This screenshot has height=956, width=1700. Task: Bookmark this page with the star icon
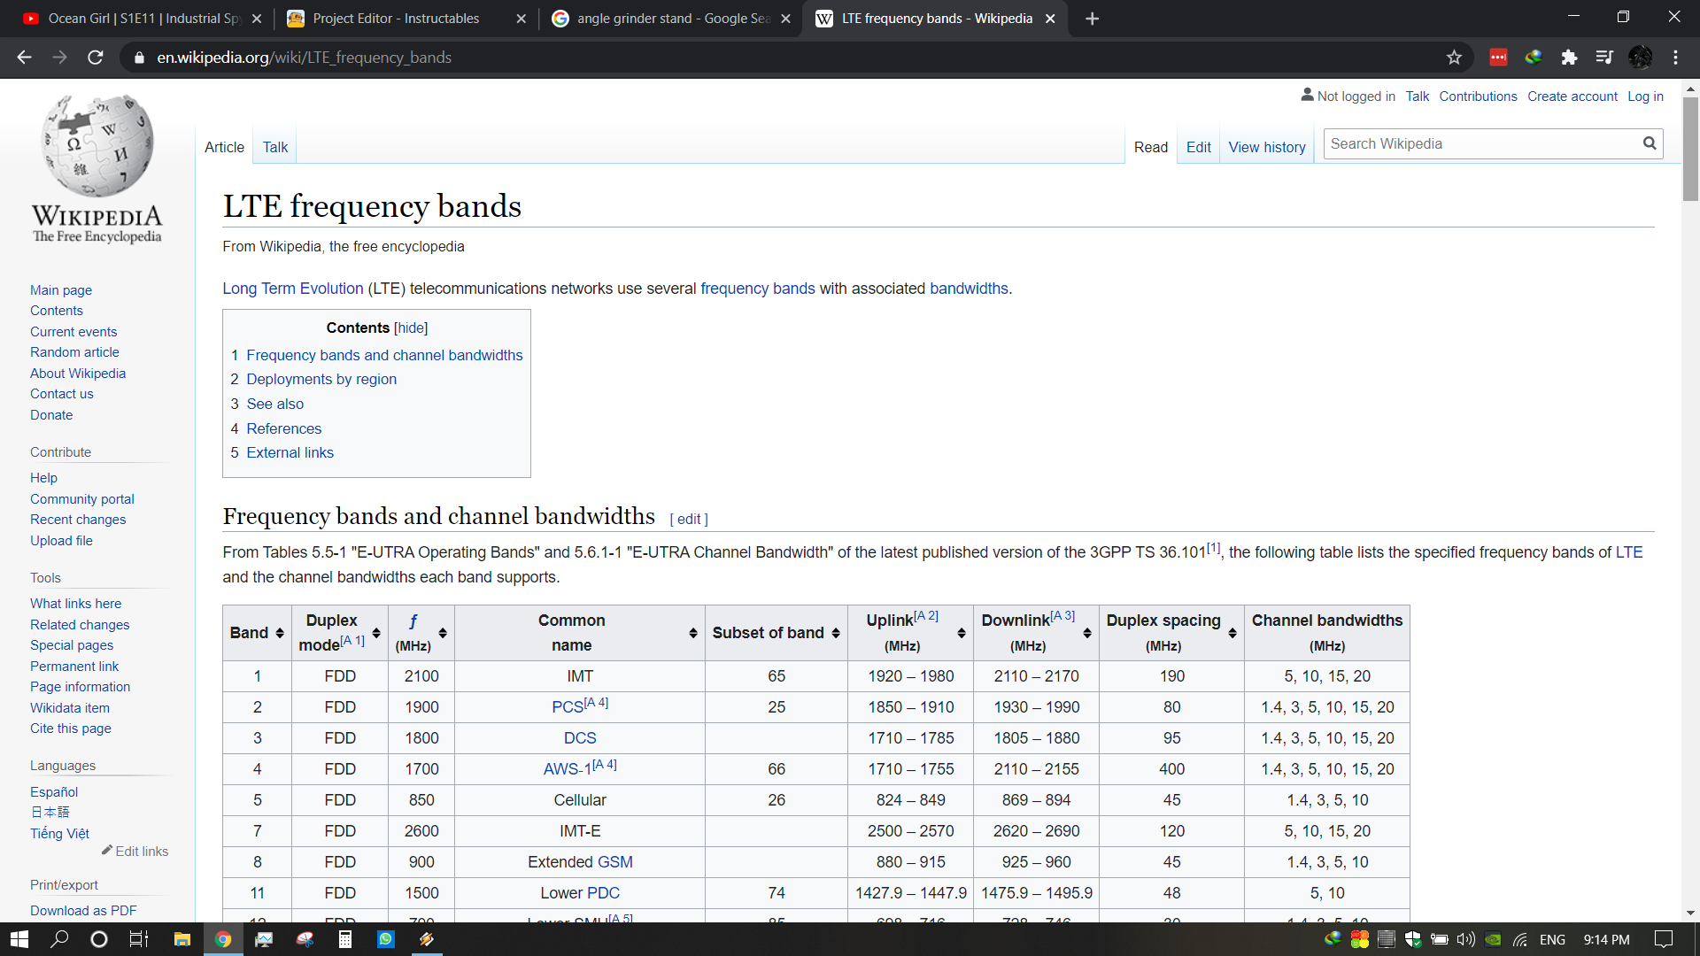(x=1455, y=57)
